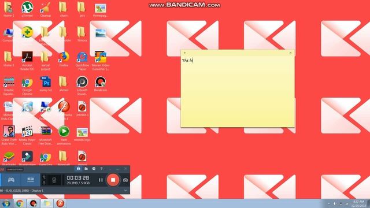Viewport: 370px width, 208px height.
Task: Select the ahmed folder on desktop
Action: pos(64,84)
